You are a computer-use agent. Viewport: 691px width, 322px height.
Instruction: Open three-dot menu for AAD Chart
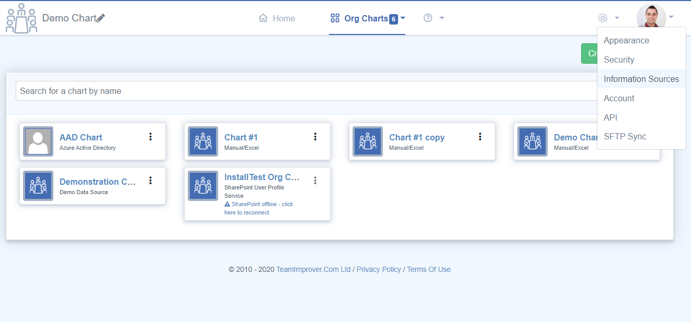click(151, 137)
